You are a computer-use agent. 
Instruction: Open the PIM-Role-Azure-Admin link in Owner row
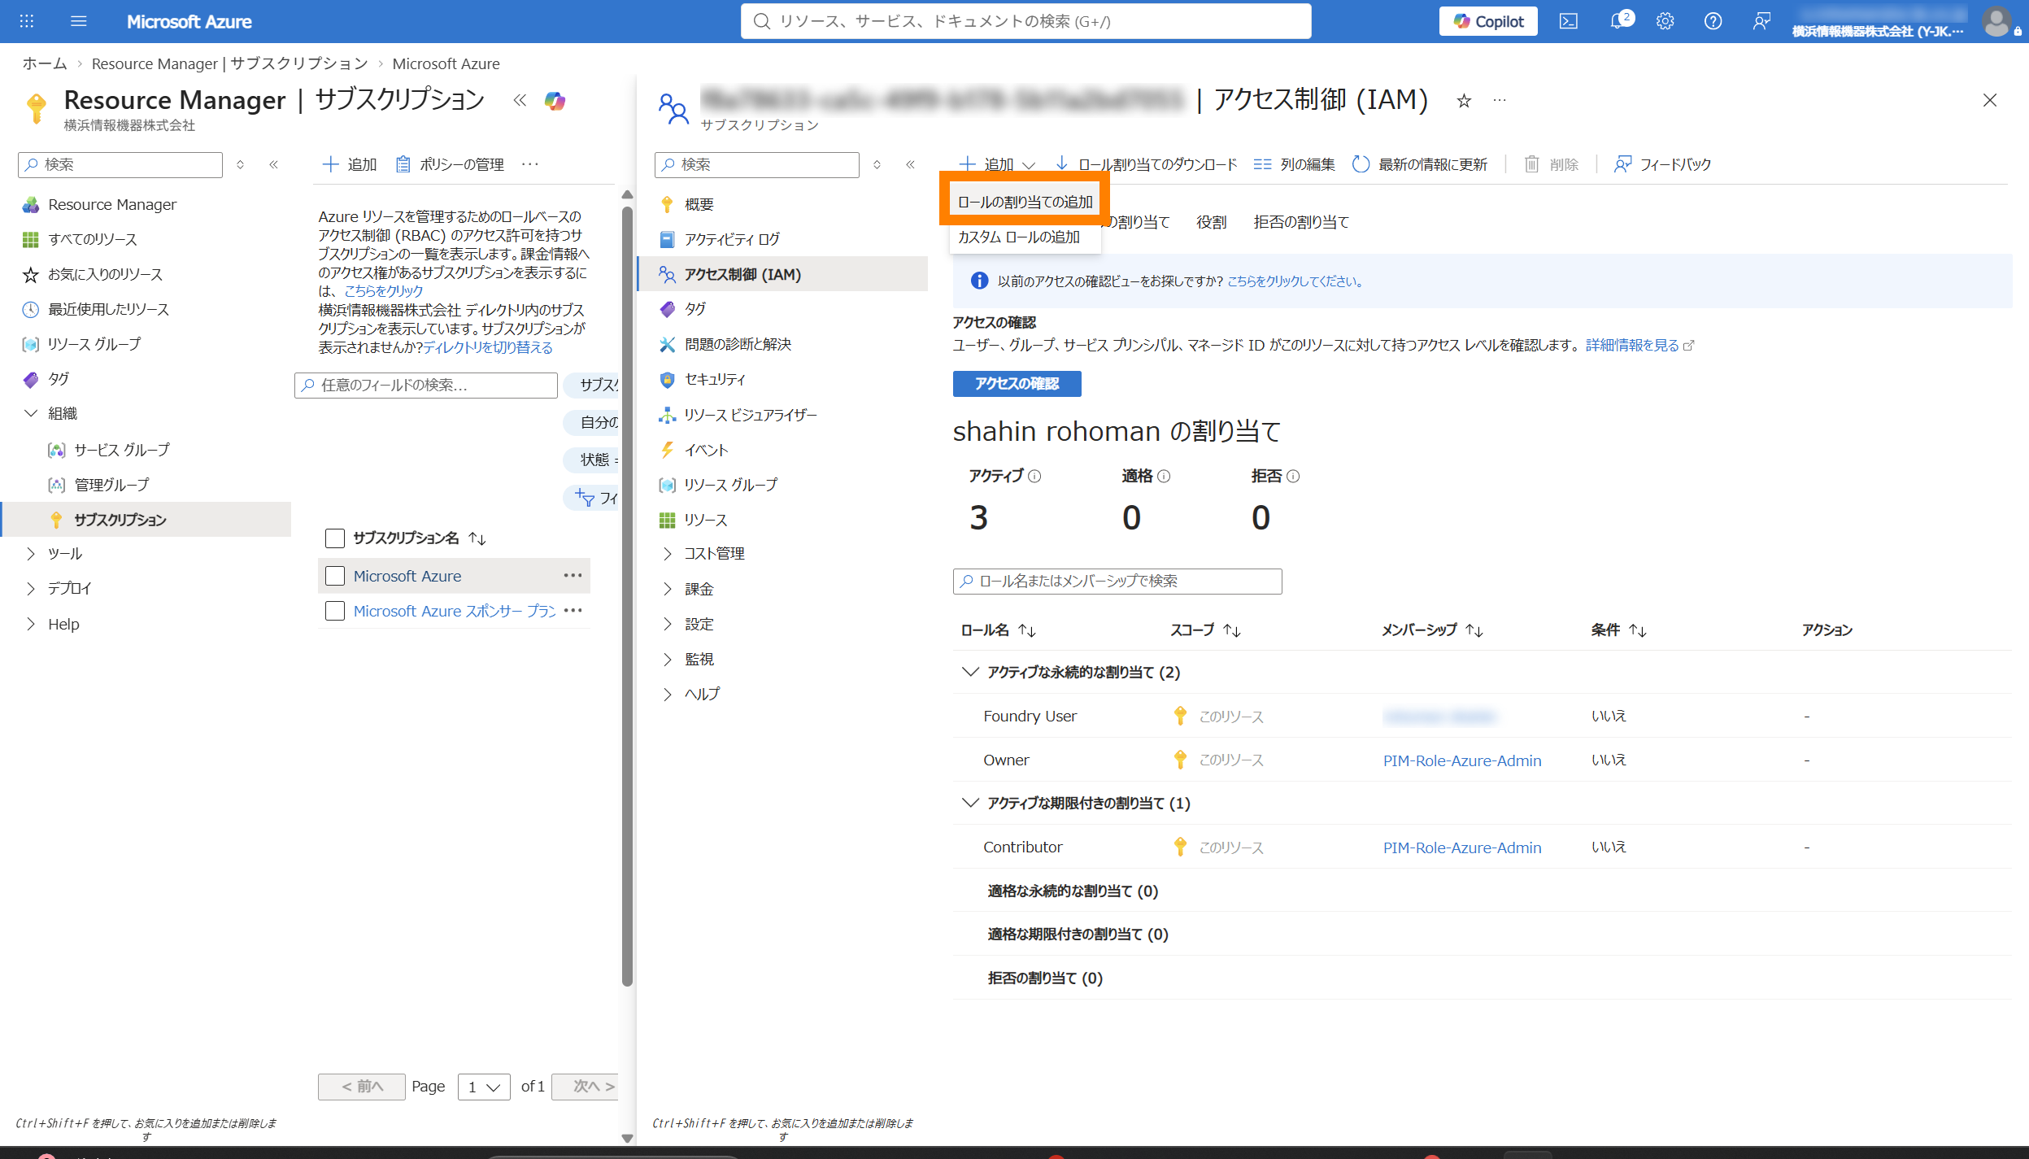coord(1462,760)
